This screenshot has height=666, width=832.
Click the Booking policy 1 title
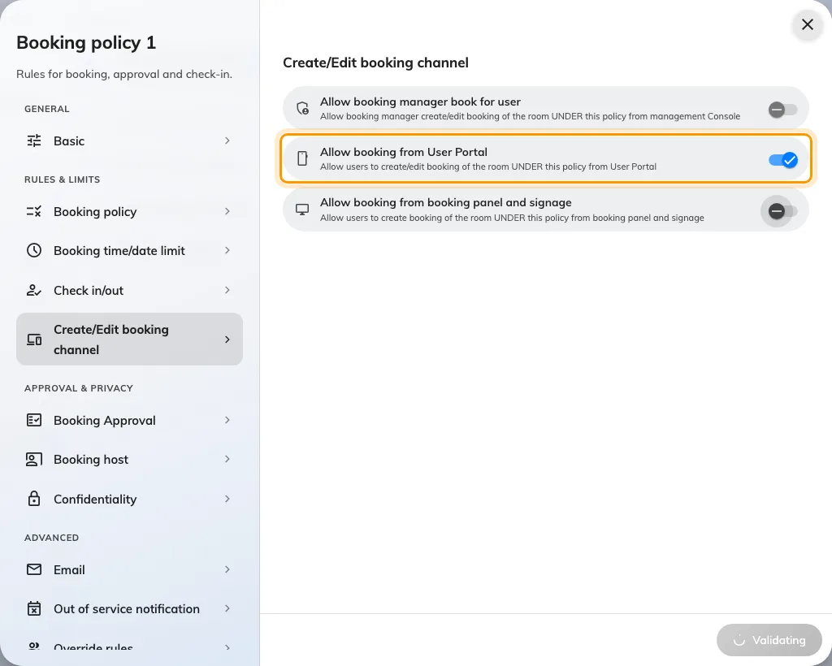86,42
